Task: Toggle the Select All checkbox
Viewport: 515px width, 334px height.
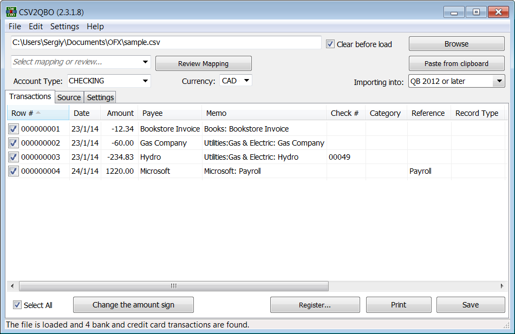Action: click(17, 305)
